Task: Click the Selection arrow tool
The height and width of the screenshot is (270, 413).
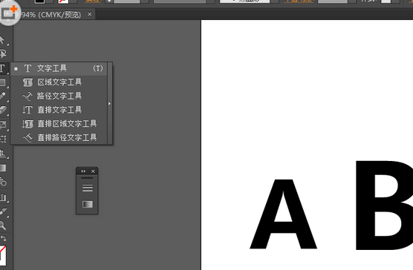Action: point(3,40)
